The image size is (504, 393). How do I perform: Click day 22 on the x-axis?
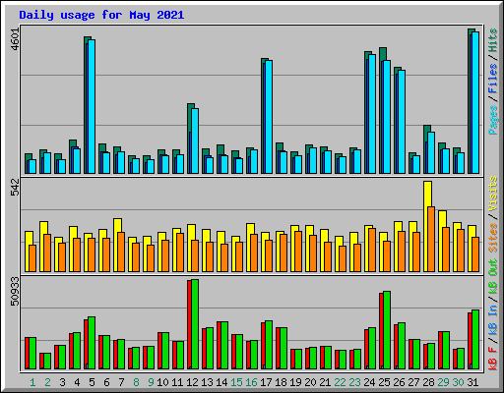pos(340,382)
